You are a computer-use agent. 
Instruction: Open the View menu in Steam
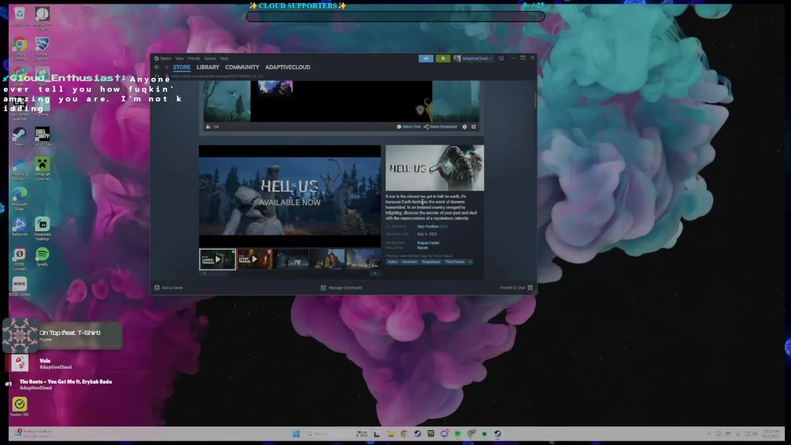click(179, 58)
